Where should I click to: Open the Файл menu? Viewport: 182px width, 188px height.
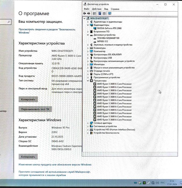(87, 9)
